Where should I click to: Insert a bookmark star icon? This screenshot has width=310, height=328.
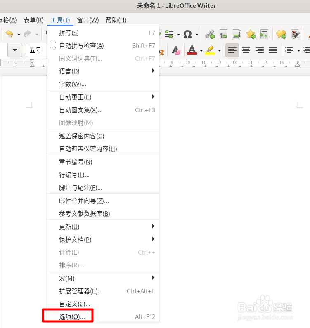pyautogui.click(x=251, y=34)
